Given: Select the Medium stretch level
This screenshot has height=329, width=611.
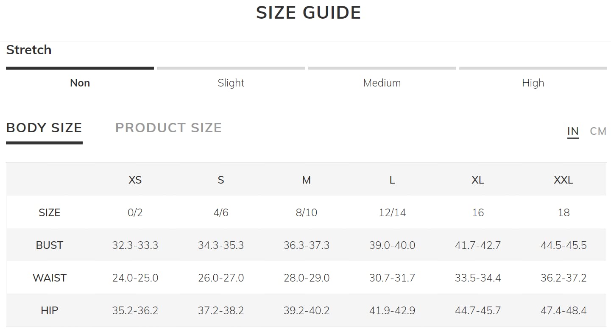Looking at the screenshot, I should coord(382,83).
